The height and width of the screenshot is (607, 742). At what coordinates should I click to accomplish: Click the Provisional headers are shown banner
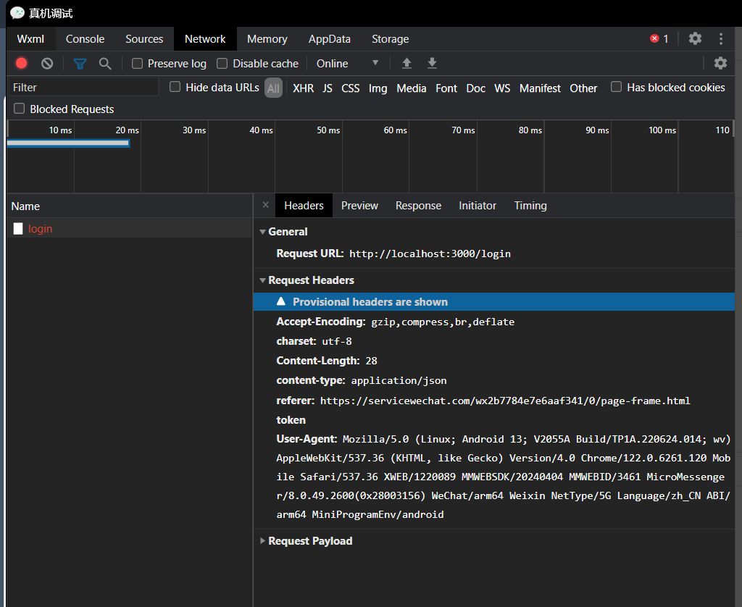point(494,302)
